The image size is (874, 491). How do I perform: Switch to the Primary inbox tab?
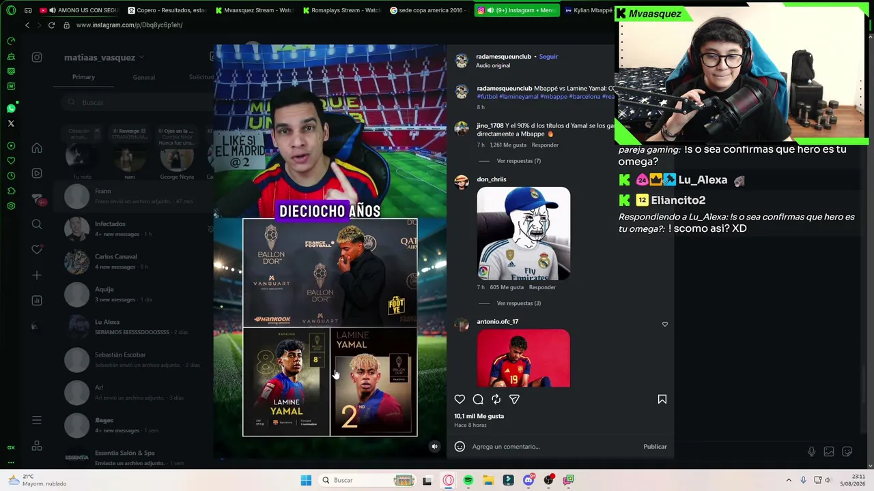point(83,77)
